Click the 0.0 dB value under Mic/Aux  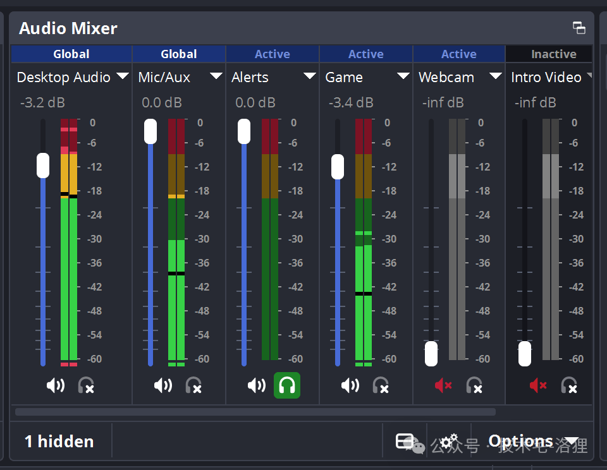(x=162, y=102)
